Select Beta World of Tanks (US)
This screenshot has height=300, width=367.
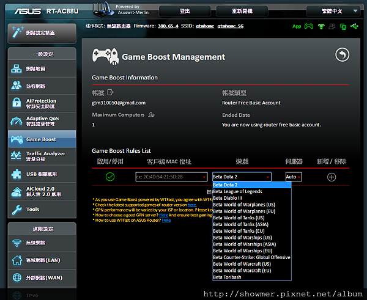click(x=252, y=218)
